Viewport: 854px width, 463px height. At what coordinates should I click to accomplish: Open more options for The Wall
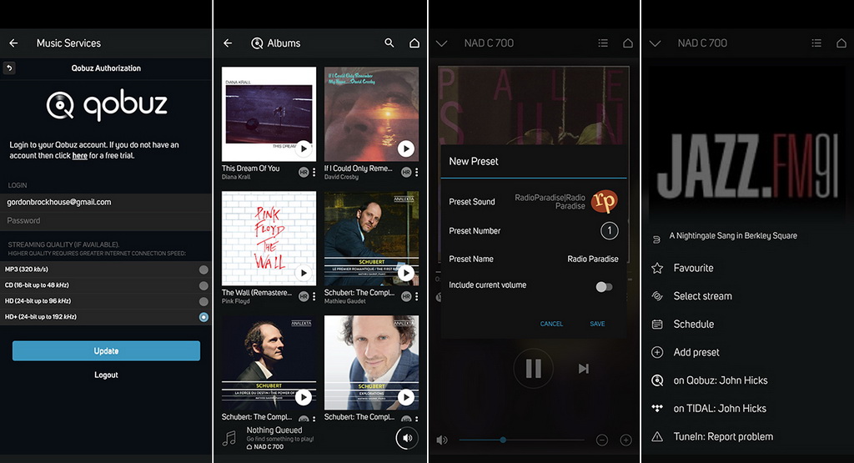314,296
